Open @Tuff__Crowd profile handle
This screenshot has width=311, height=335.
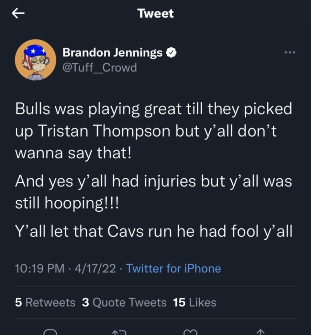[99, 68]
